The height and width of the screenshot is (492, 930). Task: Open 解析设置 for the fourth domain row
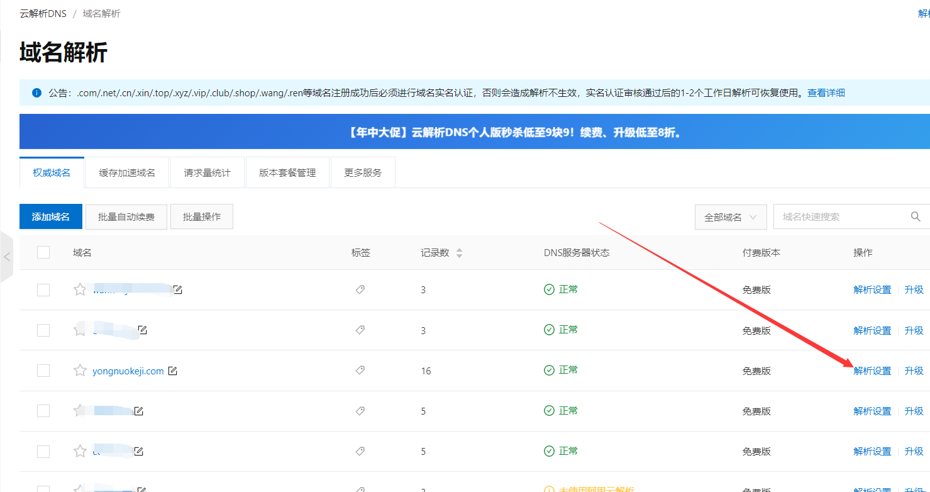point(872,411)
